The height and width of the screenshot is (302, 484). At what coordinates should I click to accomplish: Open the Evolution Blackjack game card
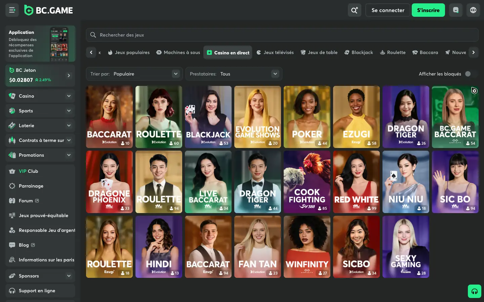(208, 117)
